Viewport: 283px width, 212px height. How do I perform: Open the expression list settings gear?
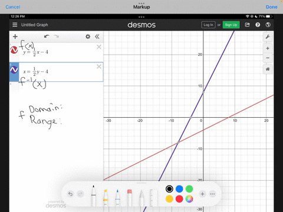[88, 37]
